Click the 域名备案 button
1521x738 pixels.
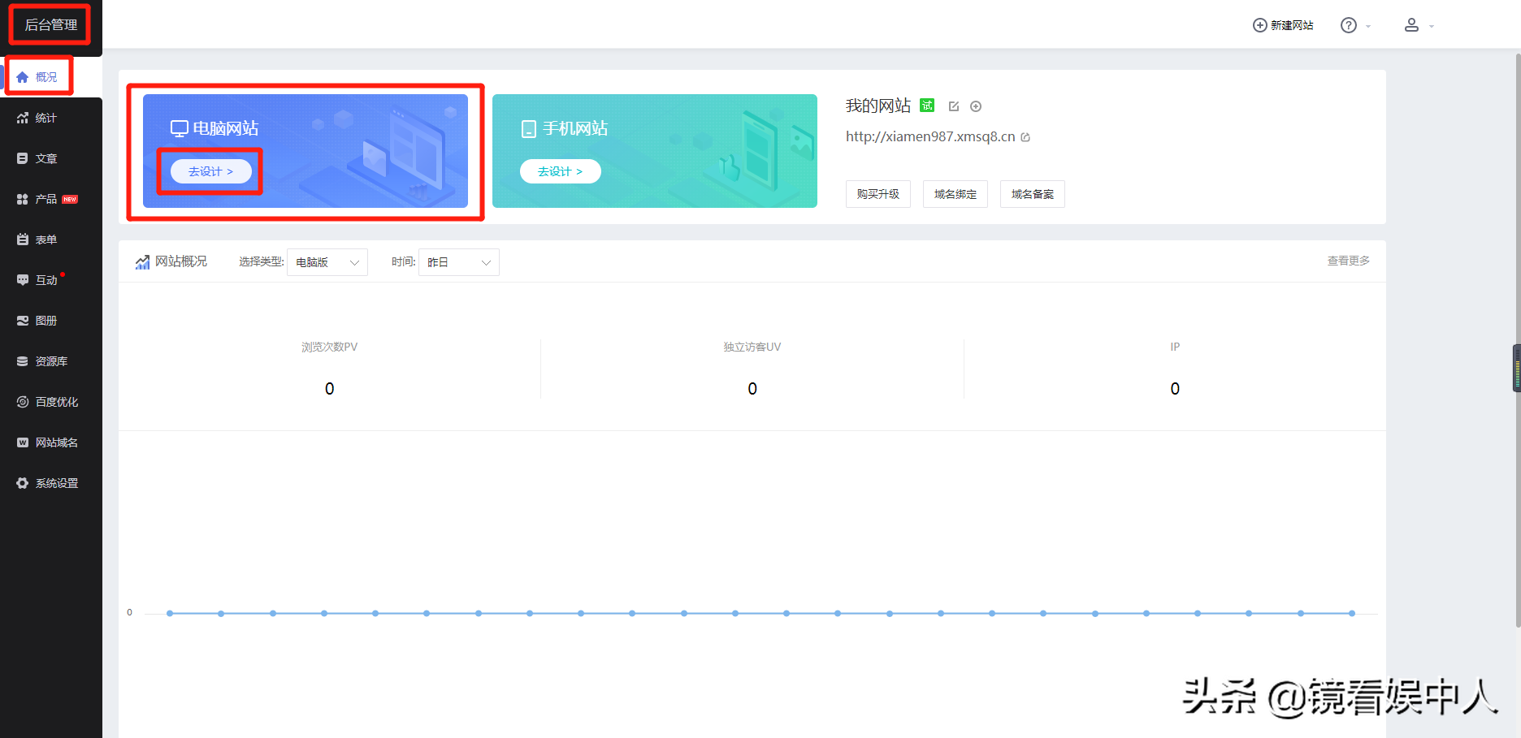coord(1033,194)
